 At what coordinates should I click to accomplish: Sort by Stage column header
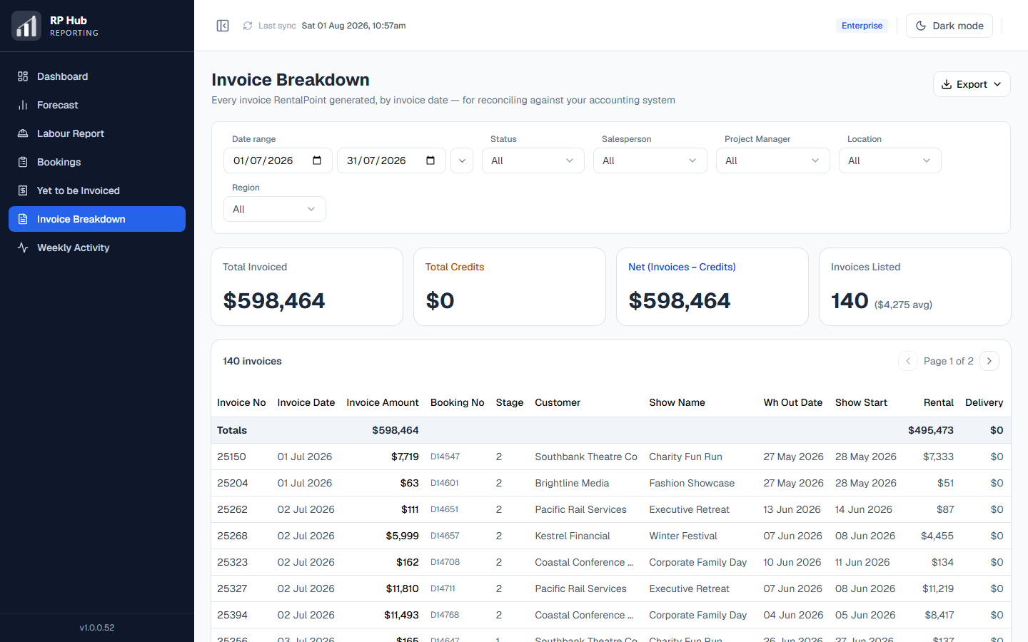point(510,402)
